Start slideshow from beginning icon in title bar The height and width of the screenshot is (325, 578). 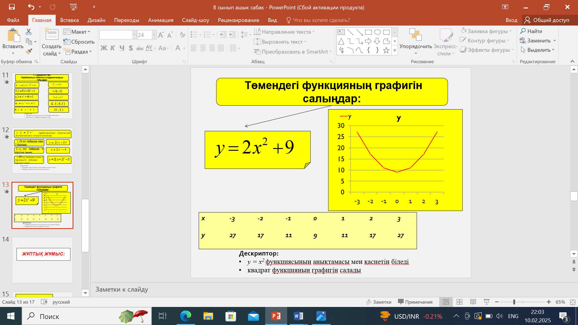pos(73,7)
